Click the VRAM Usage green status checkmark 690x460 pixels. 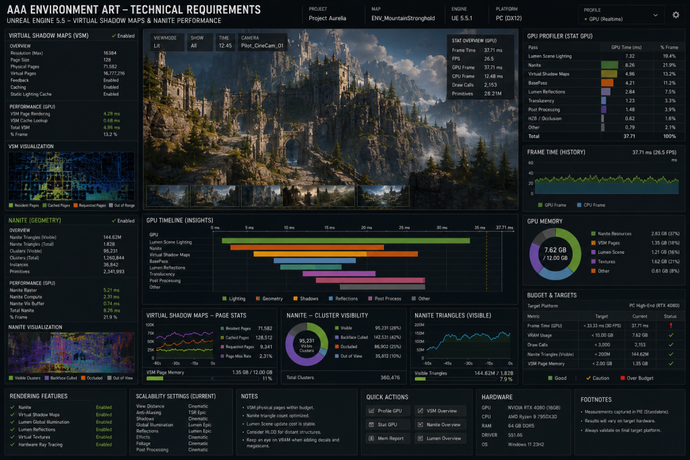[x=670, y=335]
